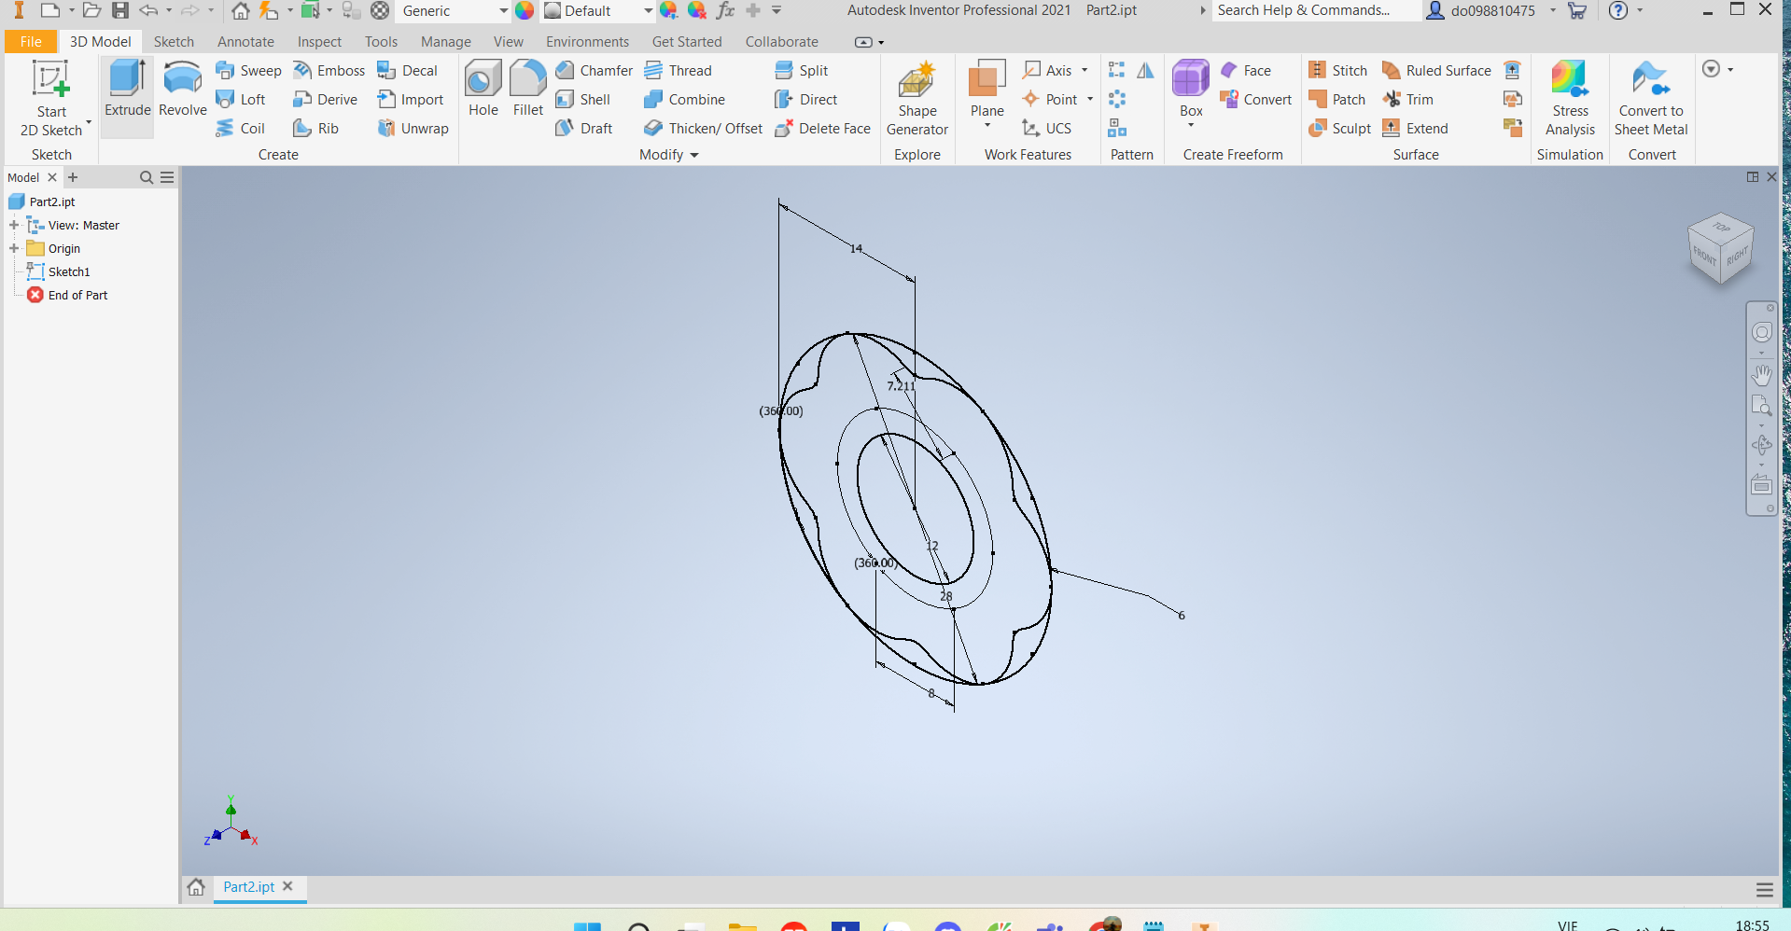Open the Default appearance dropdown
1791x931 pixels.
[x=648, y=11]
